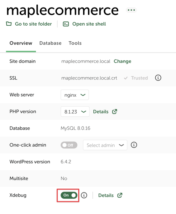This screenshot has height=214, width=176.
Task: Turn off the Xdebug toggle
Action: [x=69, y=195]
